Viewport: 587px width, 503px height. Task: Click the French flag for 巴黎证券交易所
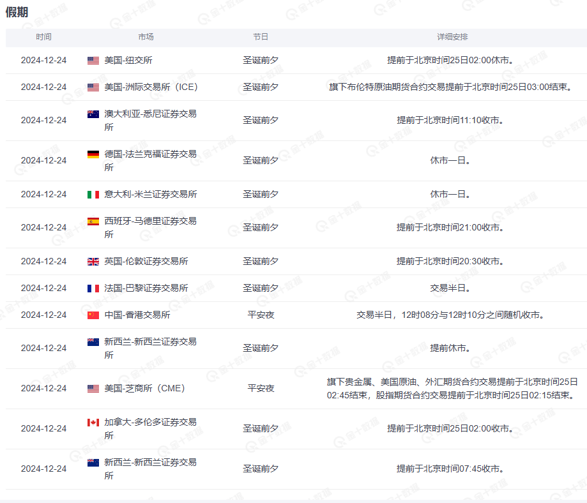tap(93, 289)
